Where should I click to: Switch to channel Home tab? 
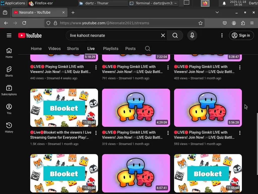(36, 48)
